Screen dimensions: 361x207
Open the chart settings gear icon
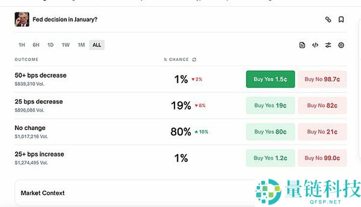tap(341, 45)
